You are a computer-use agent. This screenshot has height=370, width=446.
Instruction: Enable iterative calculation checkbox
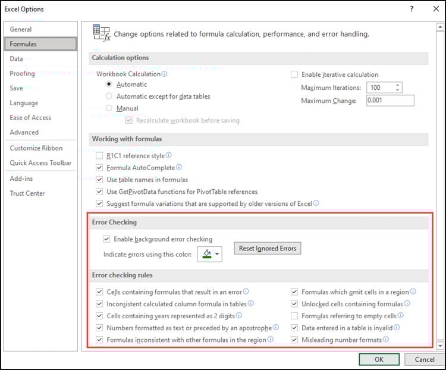tap(294, 74)
